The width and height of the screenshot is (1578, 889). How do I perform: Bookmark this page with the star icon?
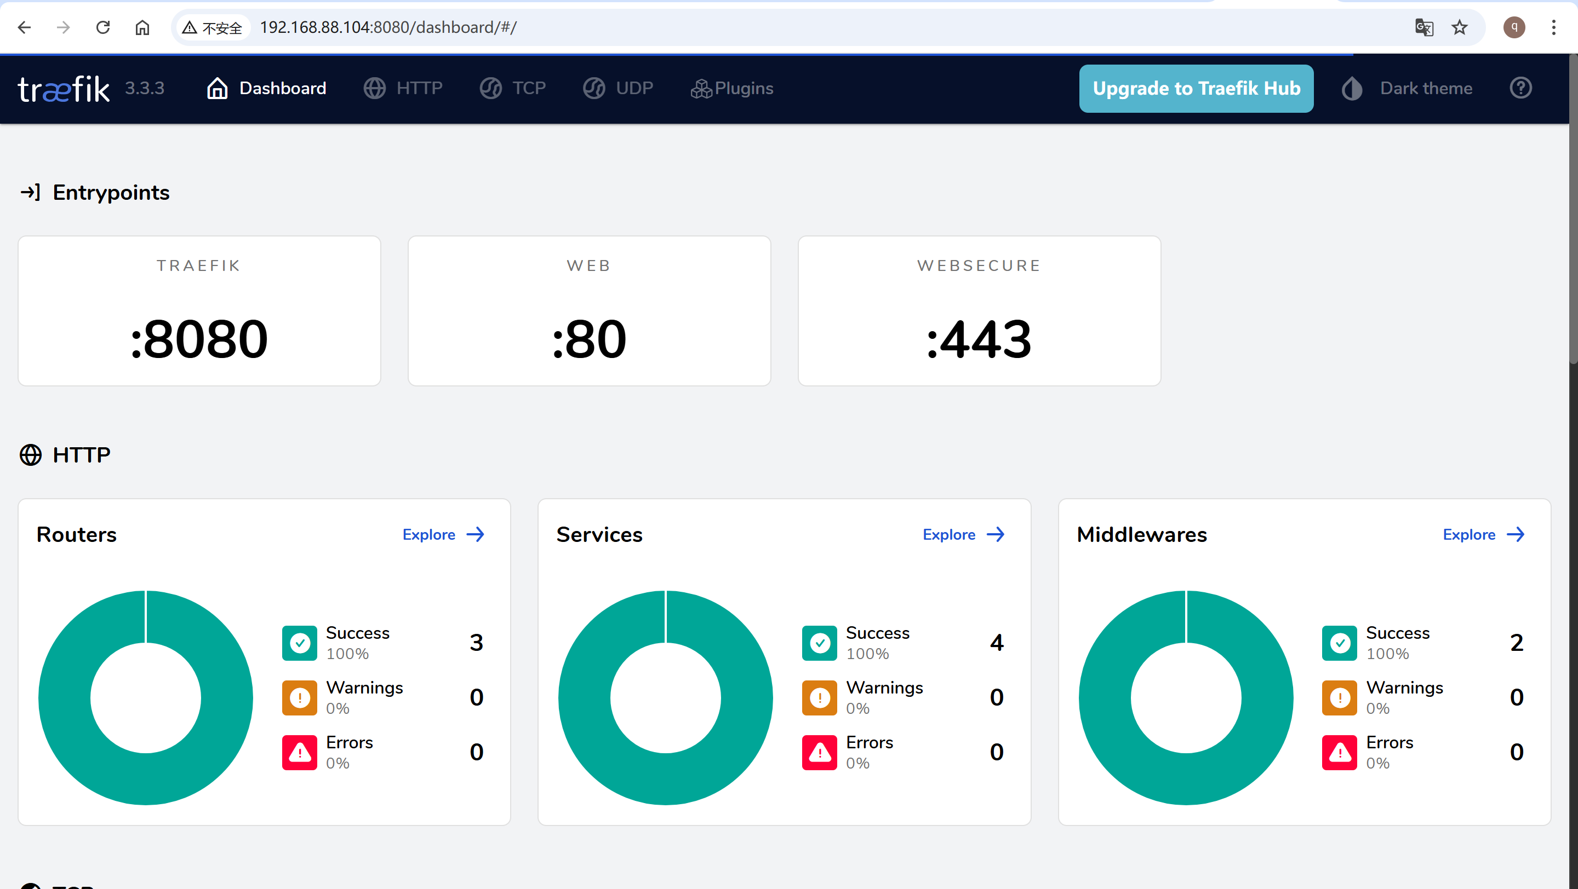click(1459, 27)
